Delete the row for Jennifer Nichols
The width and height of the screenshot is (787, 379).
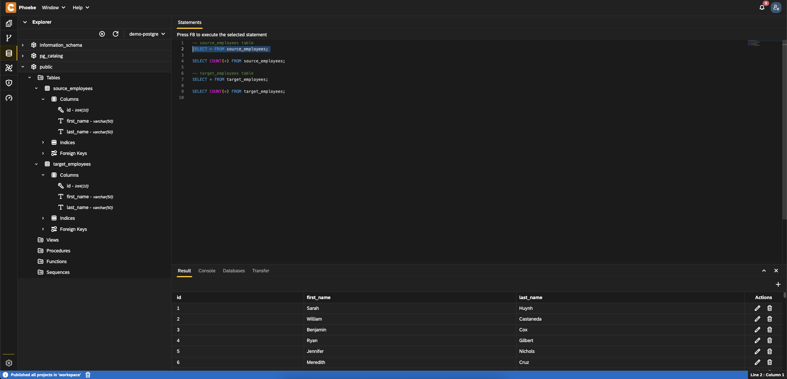pos(769,351)
